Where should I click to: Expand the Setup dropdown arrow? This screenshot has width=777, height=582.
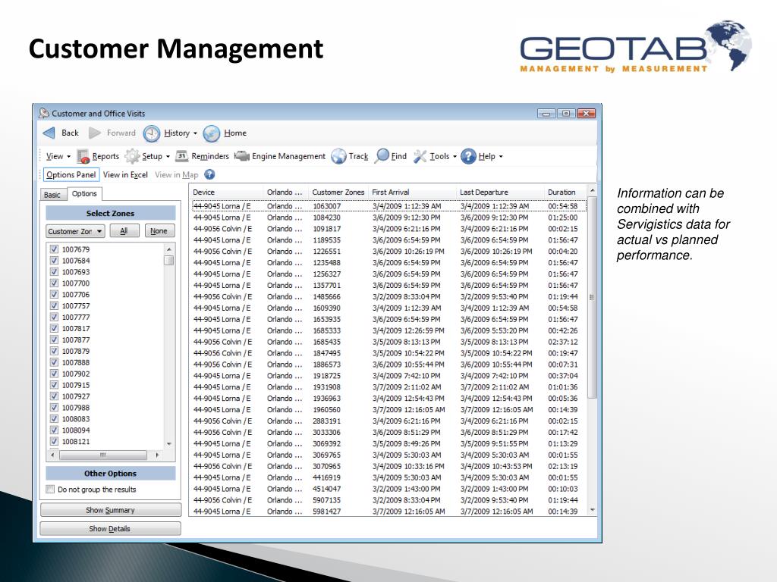coord(168,156)
